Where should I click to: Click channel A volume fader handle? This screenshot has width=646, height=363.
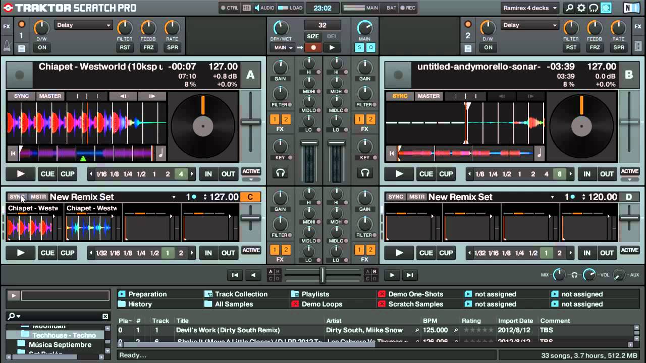pyautogui.click(x=309, y=143)
